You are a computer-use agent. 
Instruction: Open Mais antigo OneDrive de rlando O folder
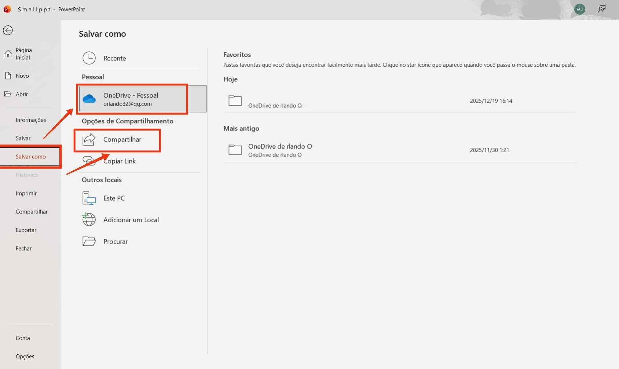point(400,150)
